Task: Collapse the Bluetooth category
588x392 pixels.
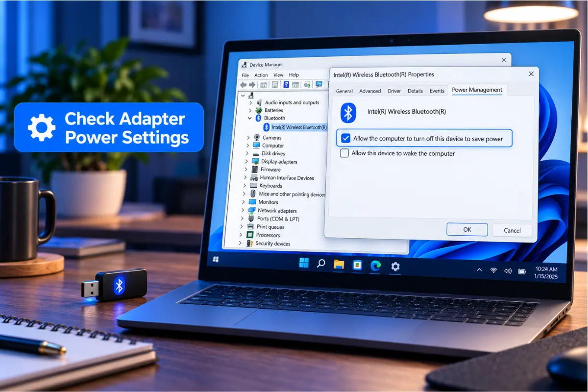Action: tap(250, 118)
